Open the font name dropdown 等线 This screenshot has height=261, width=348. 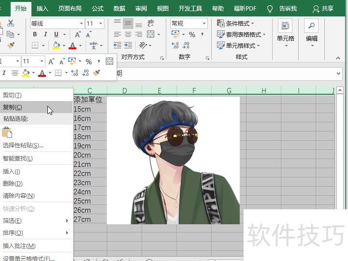(82, 23)
